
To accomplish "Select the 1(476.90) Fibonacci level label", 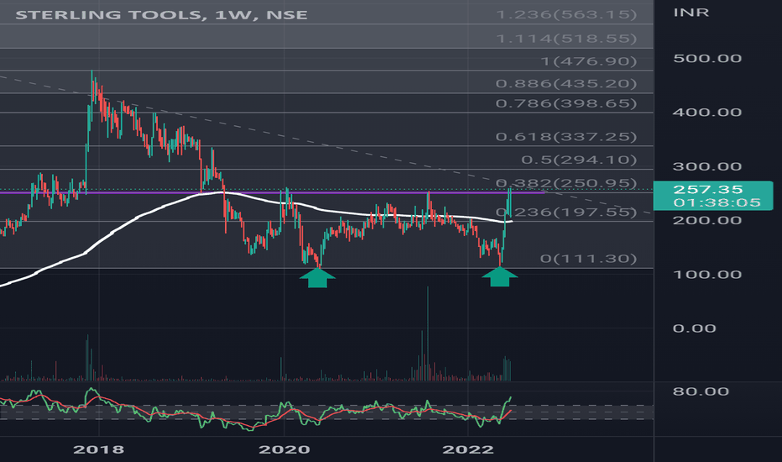I will (x=589, y=61).
